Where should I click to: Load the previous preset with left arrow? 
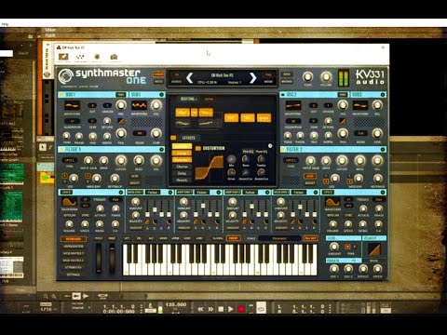pyautogui.click(x=189, y=78)
